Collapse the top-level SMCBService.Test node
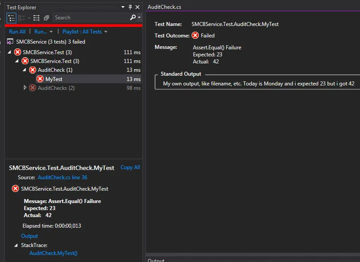The image size is (360, 262). pyautogui.click(x=10, y=52)
